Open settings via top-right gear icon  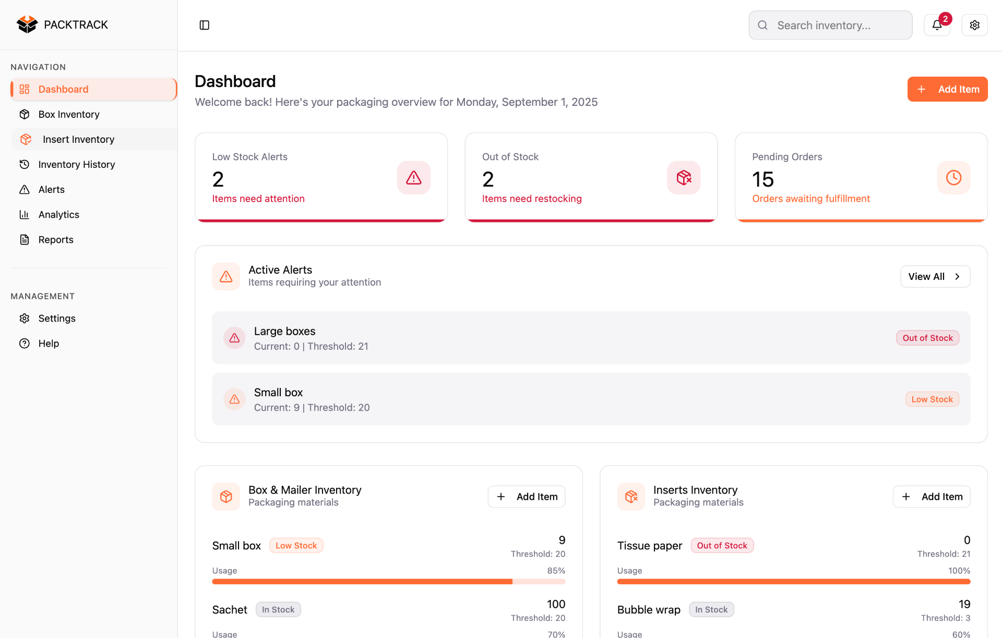pyautogui.click(x=974, y=25)
